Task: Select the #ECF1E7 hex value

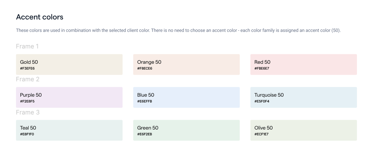Action: 261,134
